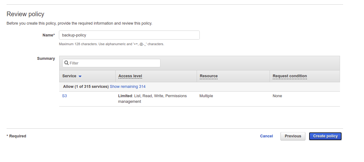
Task: Click the None request condition value
Action: coord(277,96)
